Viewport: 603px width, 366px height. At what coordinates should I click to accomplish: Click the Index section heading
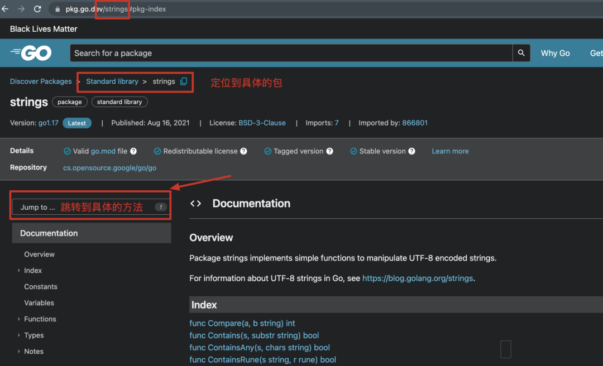point(204,305)
